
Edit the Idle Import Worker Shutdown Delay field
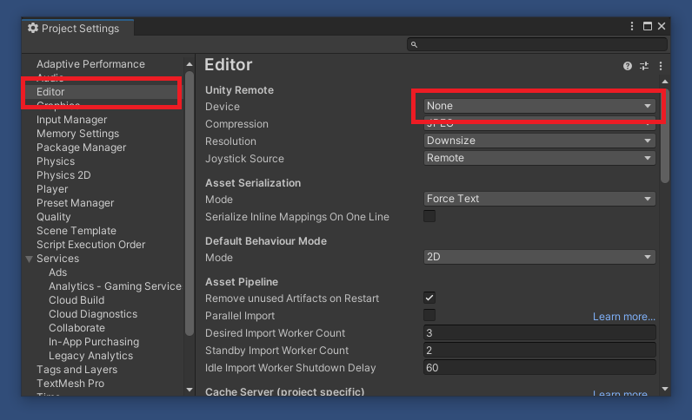(539, 368)
